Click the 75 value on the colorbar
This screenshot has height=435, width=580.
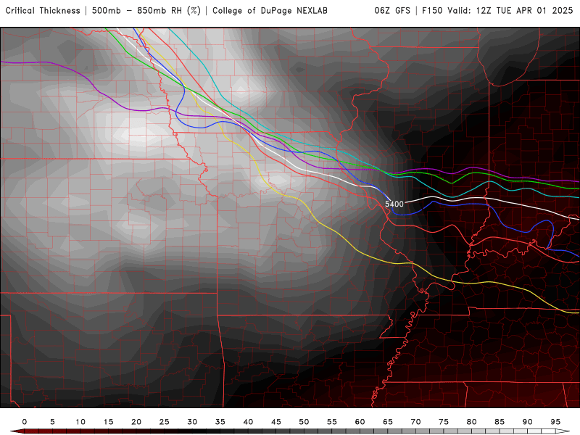coord(444,422)
